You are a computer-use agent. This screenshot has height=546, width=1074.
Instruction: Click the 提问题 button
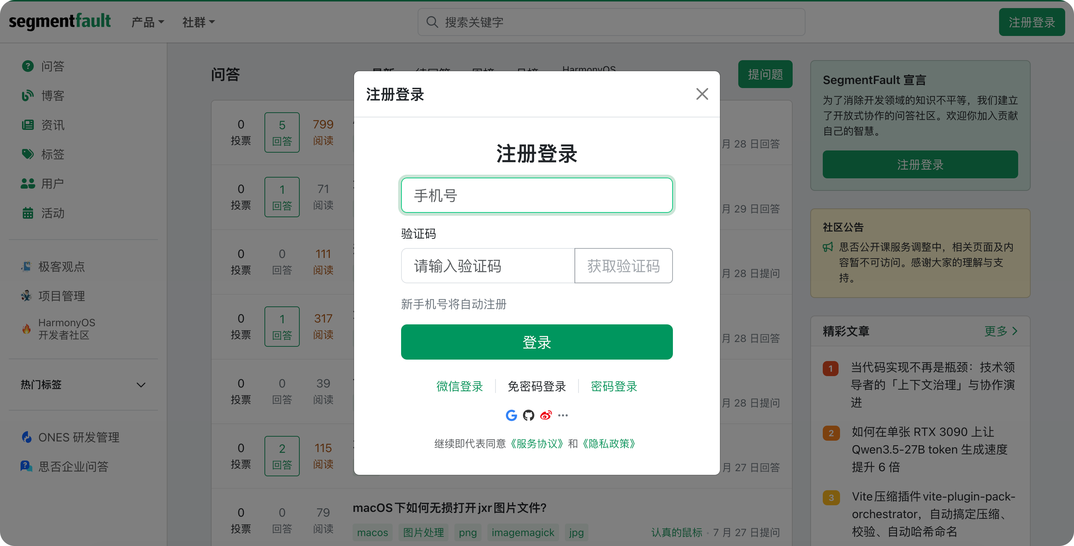pos(765,74)
